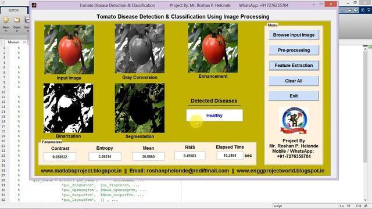Restore down the MATLAB main window
The height and width of the screenshot is (209, 372).
pos(355,2)
